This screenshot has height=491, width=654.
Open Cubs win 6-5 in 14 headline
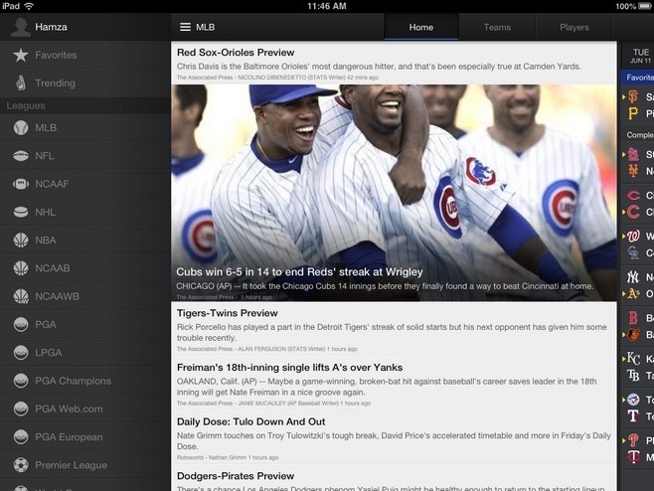coord(299,272)
